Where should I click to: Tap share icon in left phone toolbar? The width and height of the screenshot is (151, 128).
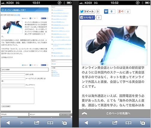37,122
